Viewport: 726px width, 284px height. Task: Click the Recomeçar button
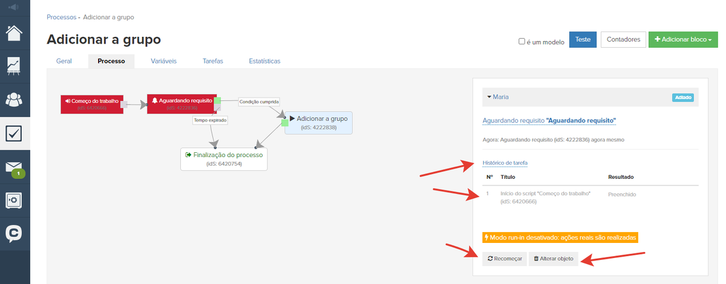coord(503,259)
